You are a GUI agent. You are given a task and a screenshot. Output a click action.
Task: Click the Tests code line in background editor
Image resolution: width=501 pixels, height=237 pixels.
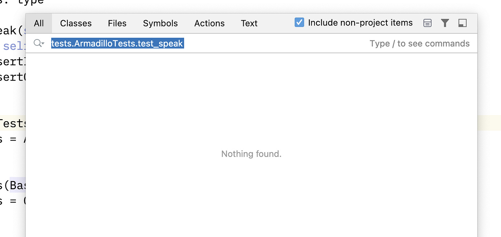coord(12,123)
